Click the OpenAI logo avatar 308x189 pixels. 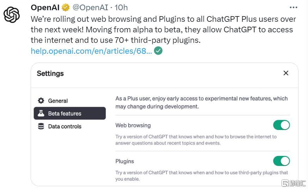(x=12, y=14)
